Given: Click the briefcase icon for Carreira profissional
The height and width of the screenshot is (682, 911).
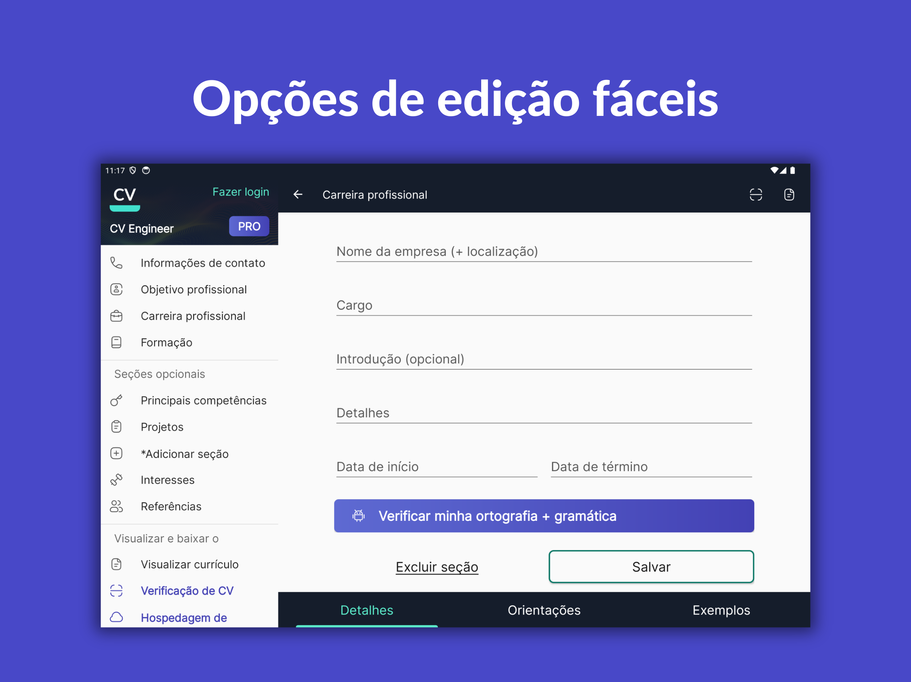Looking at the screenshot, I should tap(117, 316).
